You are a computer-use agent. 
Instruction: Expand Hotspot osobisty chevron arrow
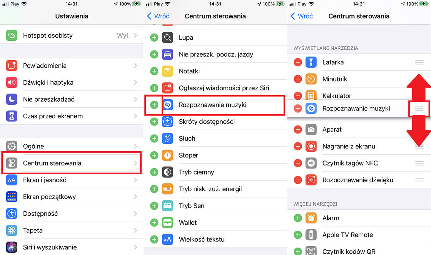135,35
